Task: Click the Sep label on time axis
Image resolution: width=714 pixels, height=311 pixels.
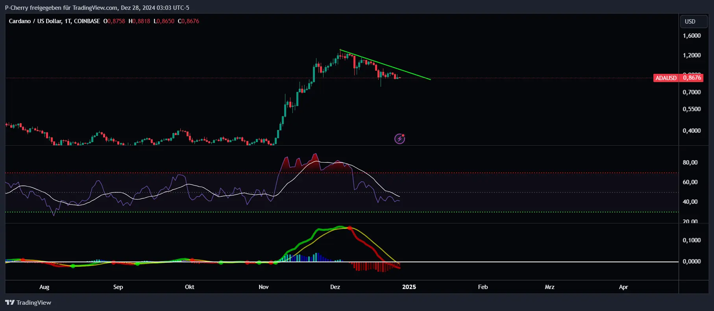Action: point(118,287)
